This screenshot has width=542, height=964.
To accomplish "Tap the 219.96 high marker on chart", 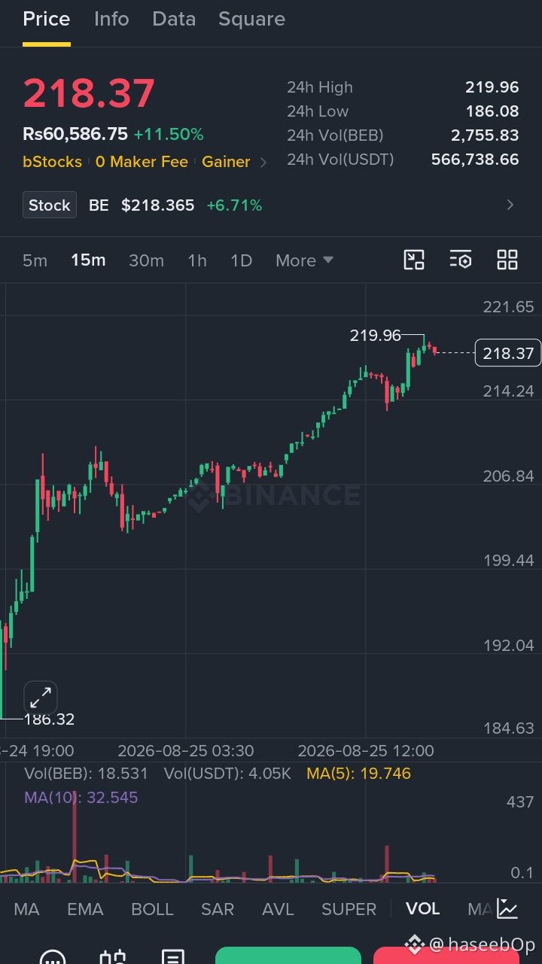I will tap(375, 336).
